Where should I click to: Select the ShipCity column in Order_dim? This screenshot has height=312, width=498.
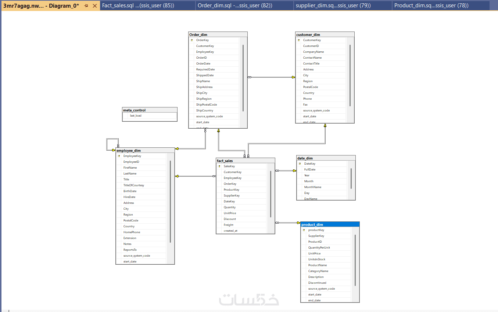pos(214,93)
